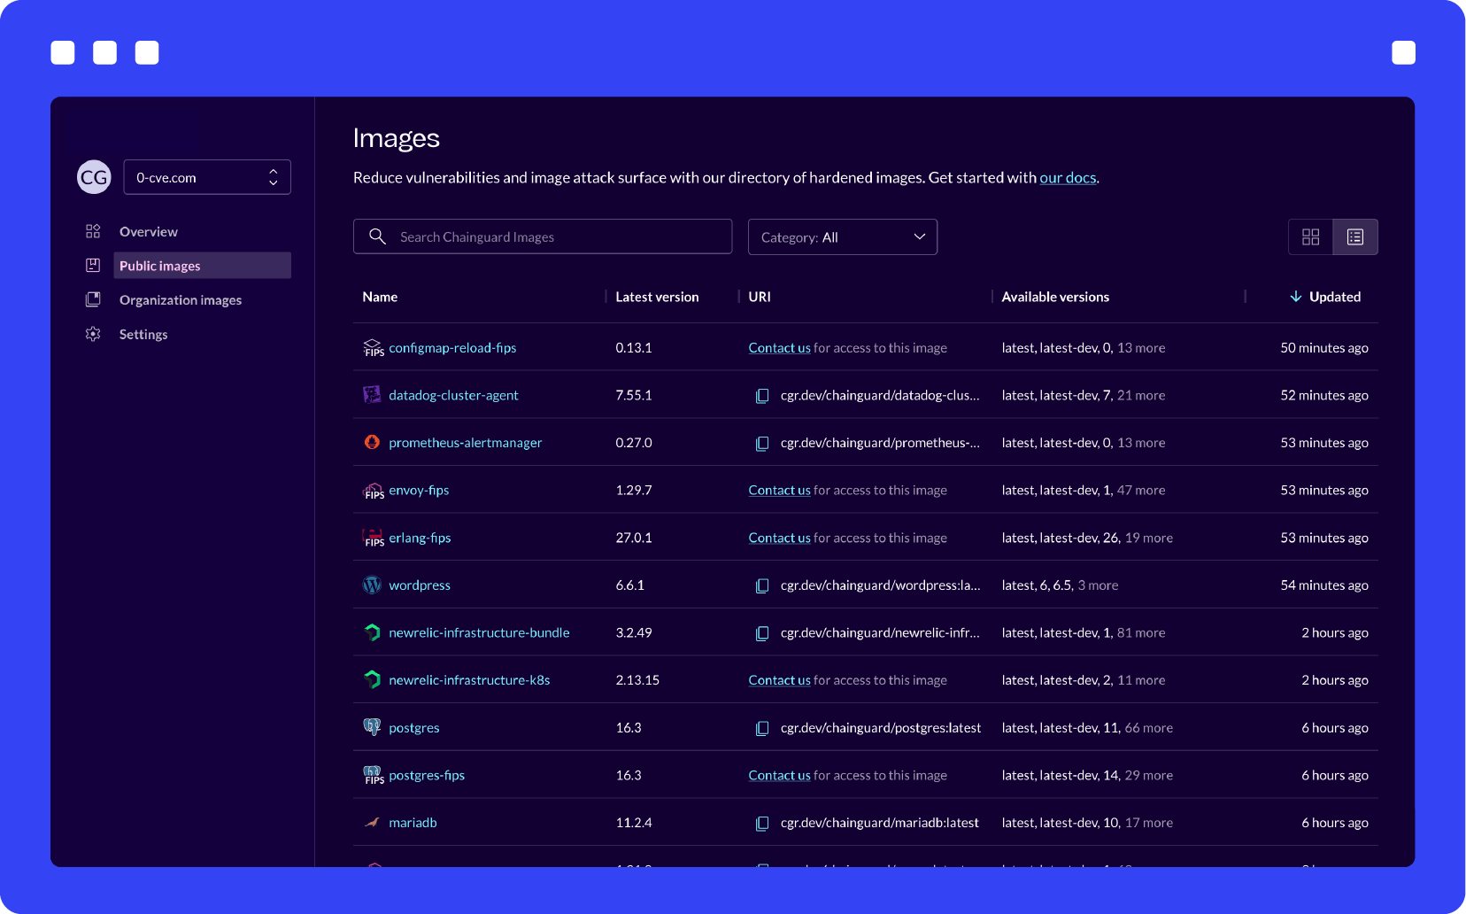Screen dimensions: 1466x914
Task: Click Contact us for postgres-fips
Action: (779, 775)
